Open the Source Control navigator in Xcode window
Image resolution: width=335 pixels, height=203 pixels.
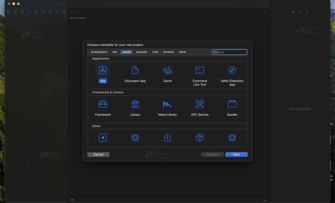coord(15,12)
